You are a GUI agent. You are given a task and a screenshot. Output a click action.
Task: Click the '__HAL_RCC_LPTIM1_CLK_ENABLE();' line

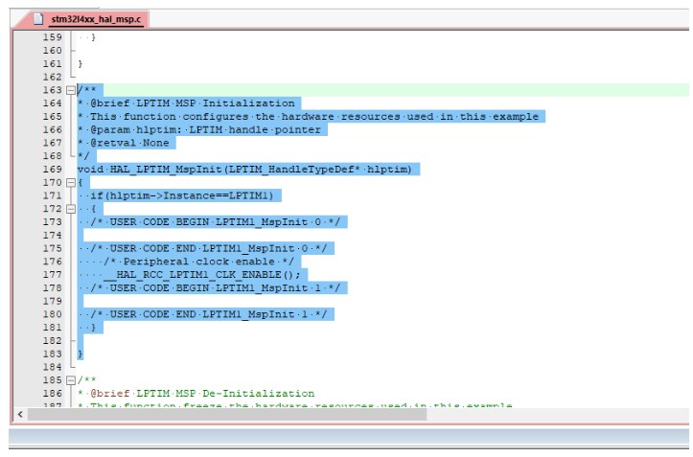202,275
